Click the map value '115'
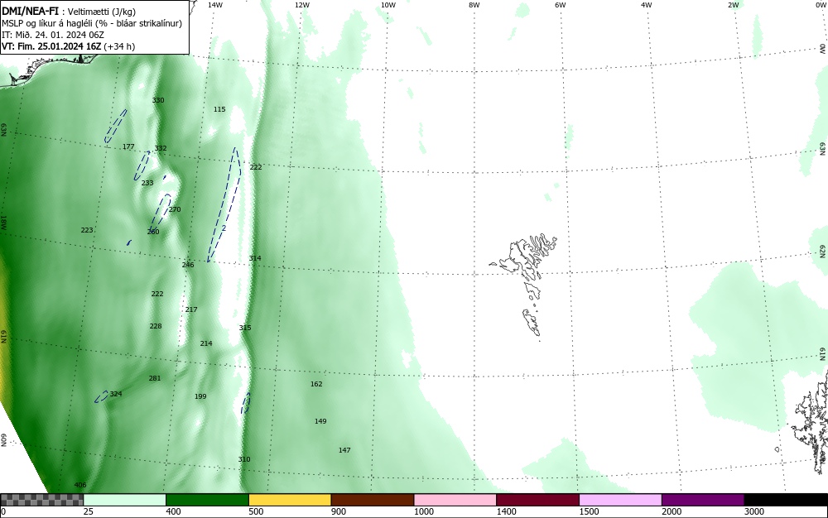 (219, 109)
